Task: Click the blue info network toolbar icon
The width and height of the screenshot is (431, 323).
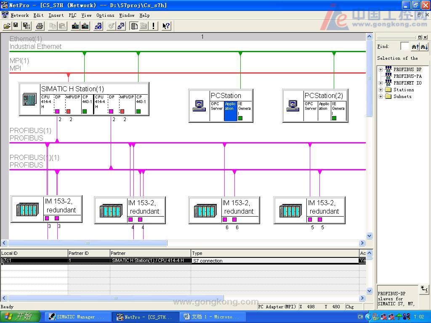Action: tap(98, 26)
